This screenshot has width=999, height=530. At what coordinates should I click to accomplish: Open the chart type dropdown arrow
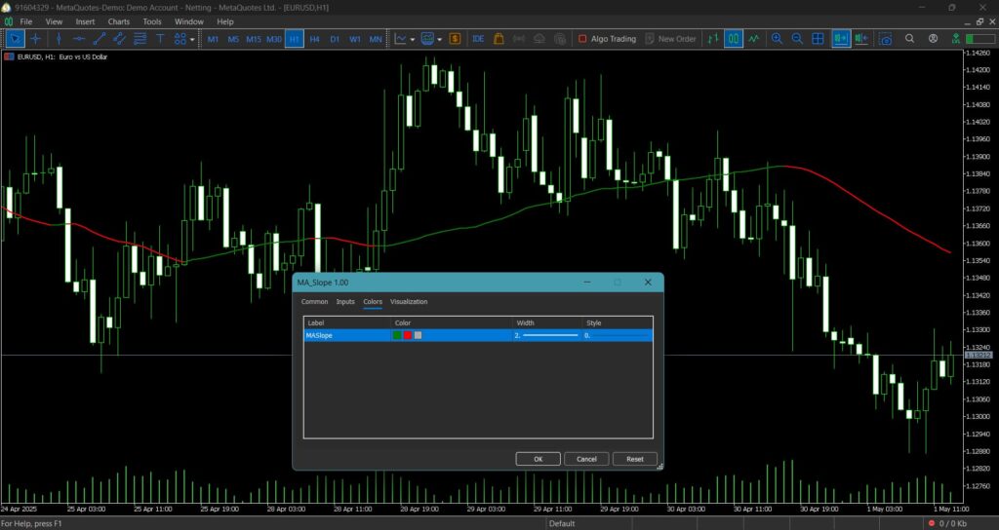click(413, 39)
